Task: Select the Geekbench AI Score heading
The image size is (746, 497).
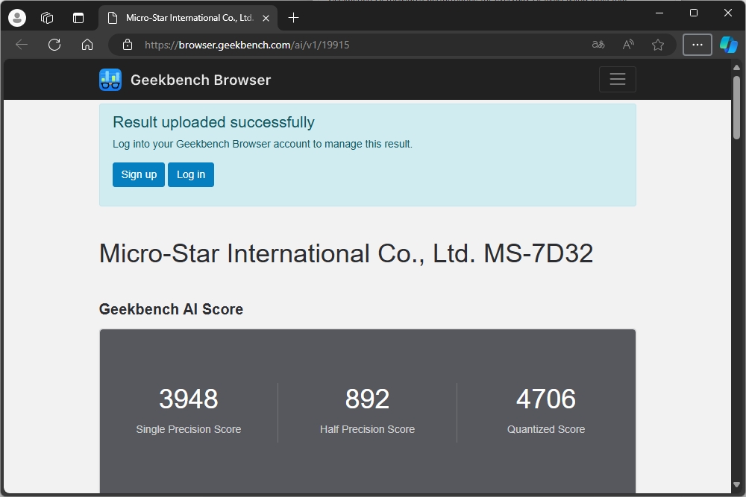Action: 171,309
